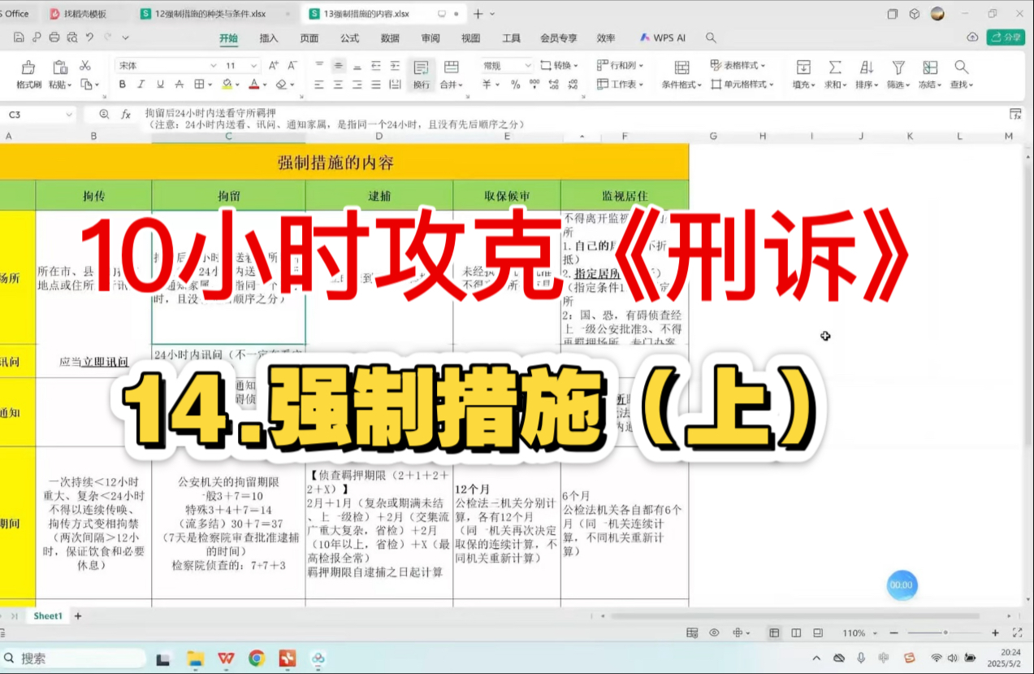Click the Fill (填充) icon
This screenshot has width=1034, height=674.
[x=803, y=67]
